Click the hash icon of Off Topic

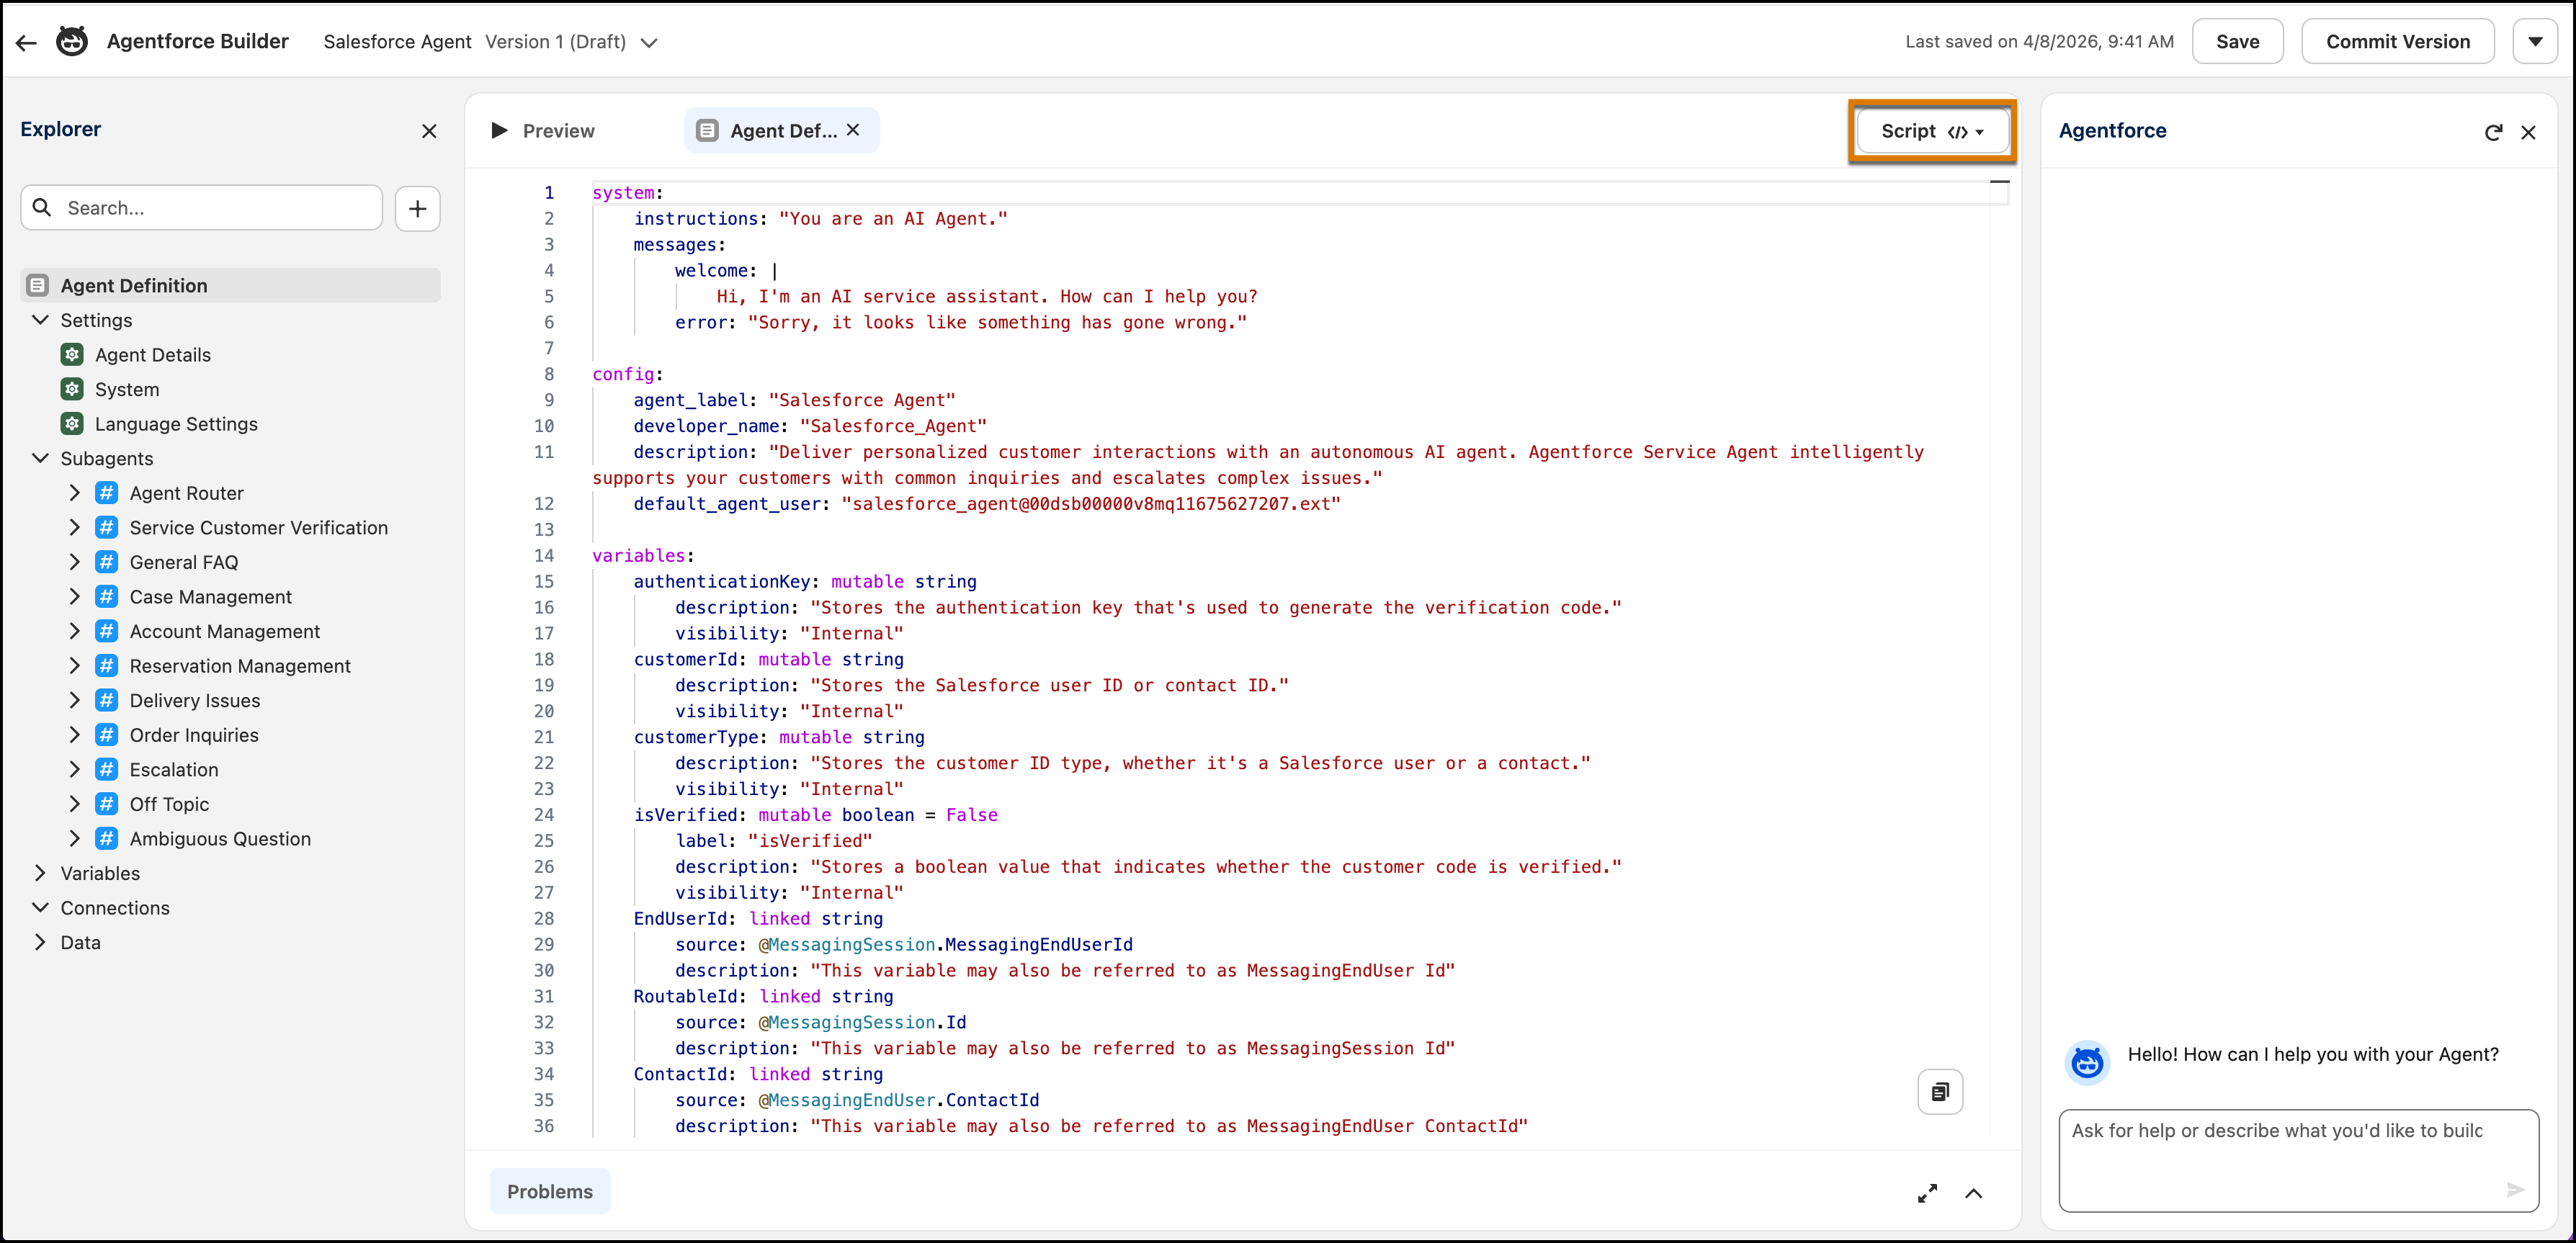pos(107,803)
